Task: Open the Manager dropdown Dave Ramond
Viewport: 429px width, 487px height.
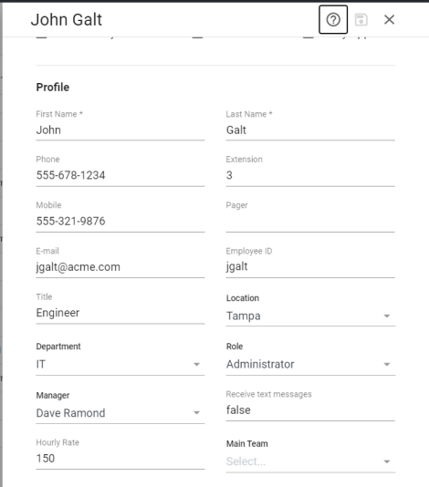Action: click(120, 413)
